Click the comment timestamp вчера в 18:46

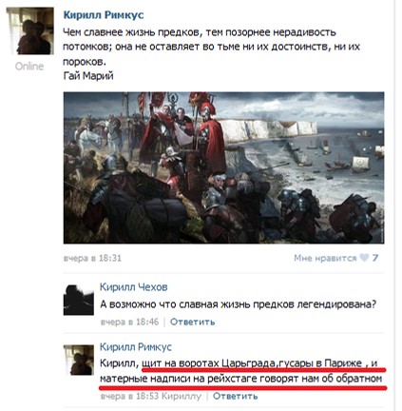click(x=129, y=322)
